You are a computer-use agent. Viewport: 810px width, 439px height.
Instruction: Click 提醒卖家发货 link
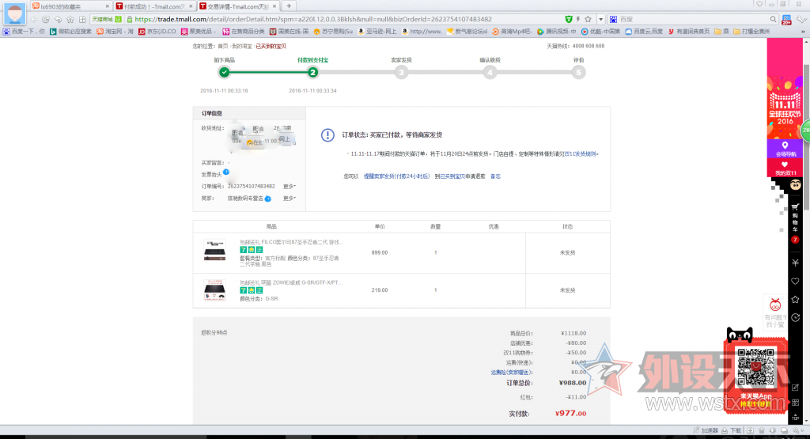pos(397,176)
